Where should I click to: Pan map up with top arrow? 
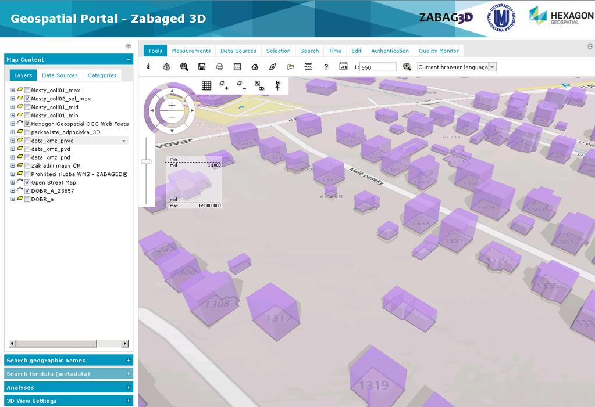172,91
